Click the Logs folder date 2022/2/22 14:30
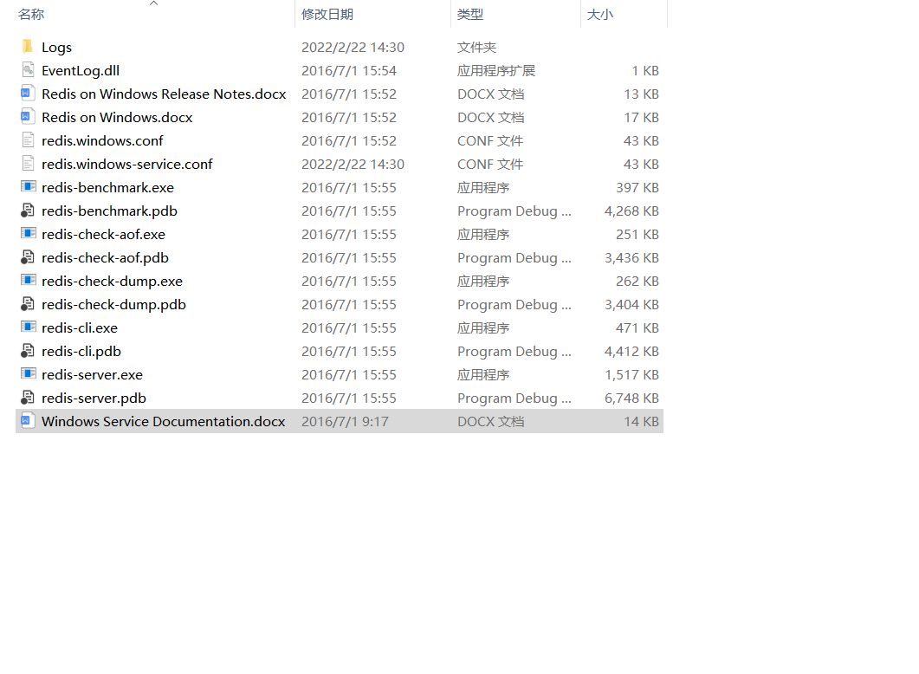Screen dimensions: 919x674 click(x=353, y=47)
